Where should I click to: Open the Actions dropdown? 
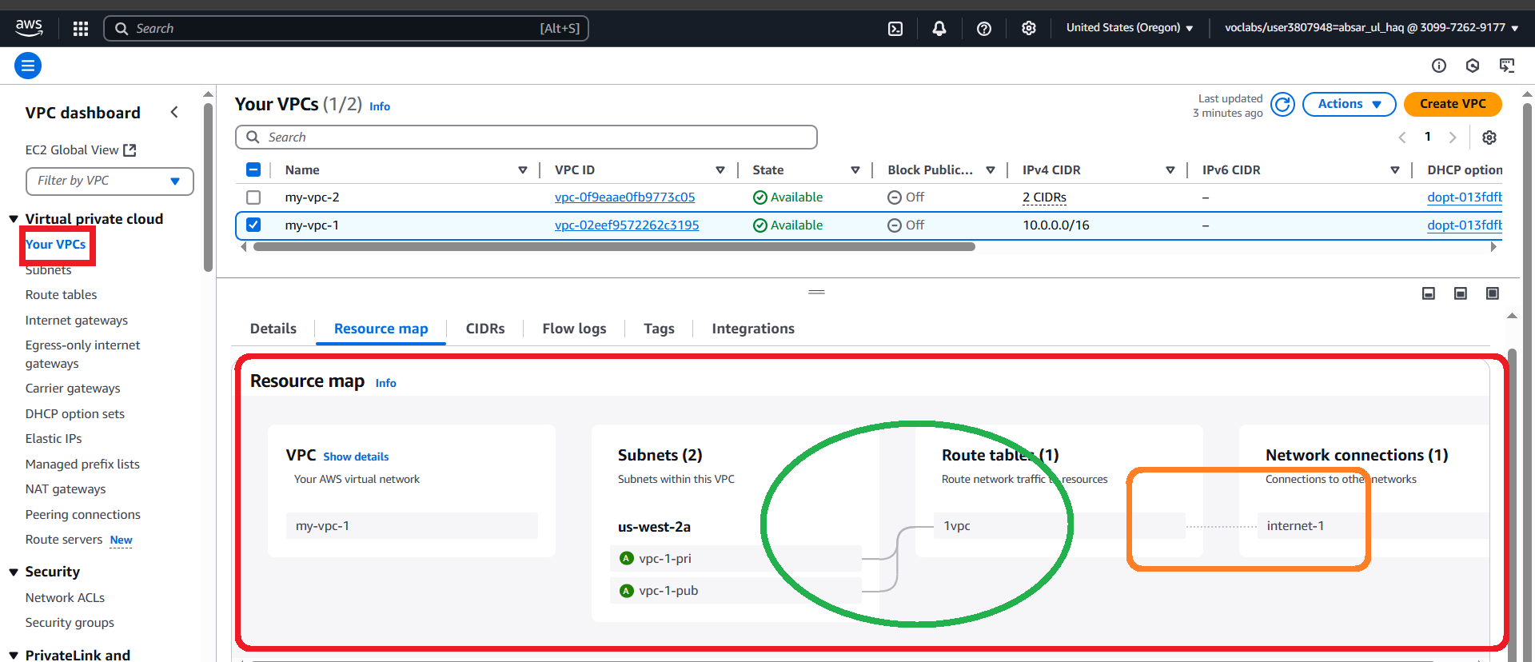click(1349, 104)
